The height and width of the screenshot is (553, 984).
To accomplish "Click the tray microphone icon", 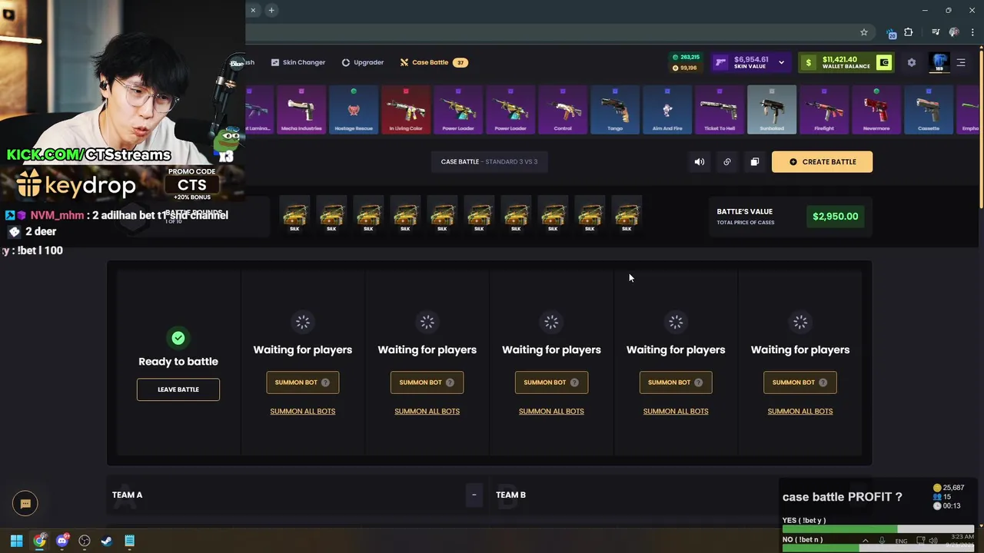I will (882, 541).
